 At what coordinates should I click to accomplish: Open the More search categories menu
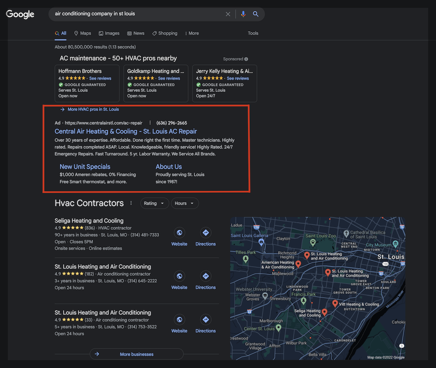pyautogui.click(x=191, y=33)
